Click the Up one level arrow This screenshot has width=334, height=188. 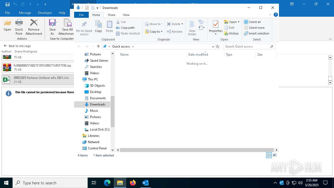tap(98, 46)
